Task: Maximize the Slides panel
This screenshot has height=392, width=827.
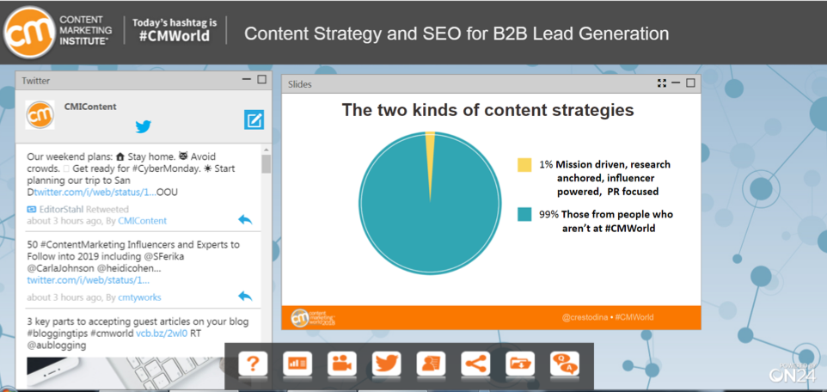Action: pyautogui.click(x=690, y=83)
